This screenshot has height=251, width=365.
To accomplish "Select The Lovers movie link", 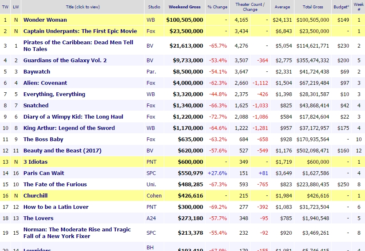I will 38,218.
